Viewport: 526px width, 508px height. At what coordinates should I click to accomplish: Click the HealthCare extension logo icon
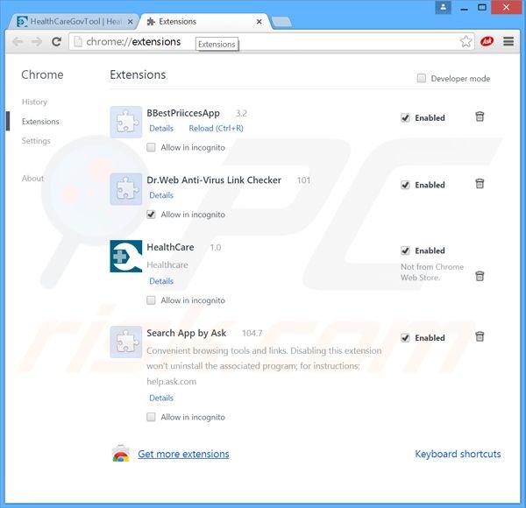tap(126, 257)
